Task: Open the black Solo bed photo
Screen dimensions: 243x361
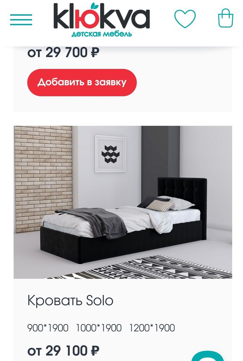Action: [123, 202]
